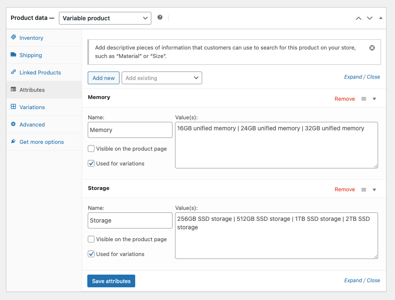Move Product data panel up arrow
The height and width of the screenshot is (300, 395).
point(359,18)
